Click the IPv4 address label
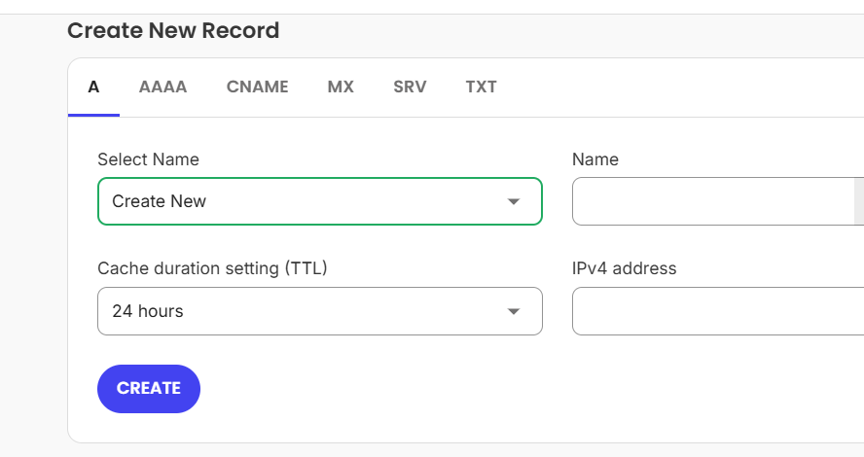 [625, 268]
